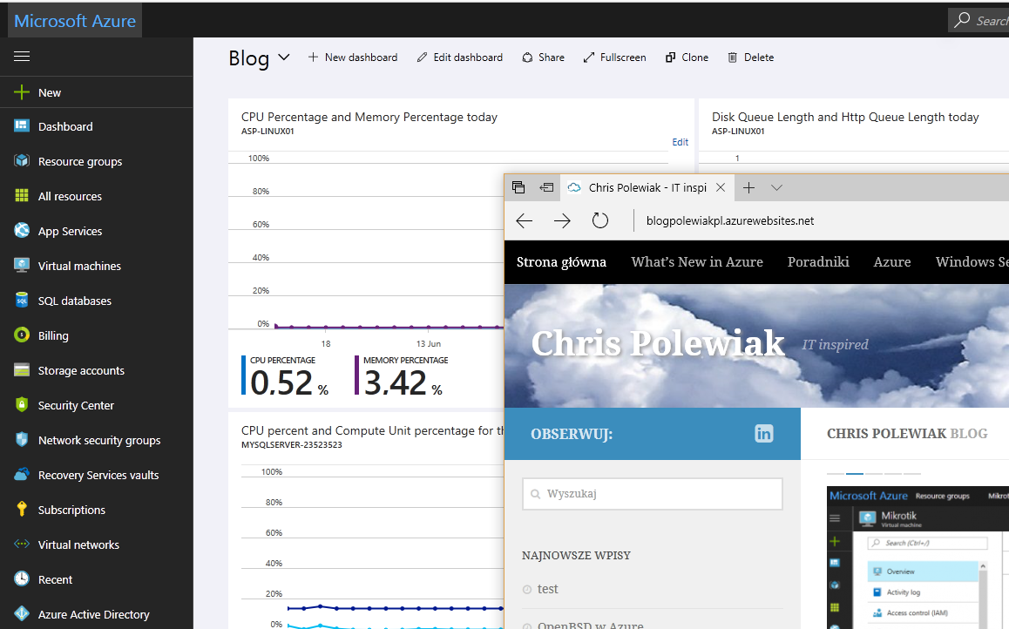Click the LinkedIn icon on blog
Screen dimensions: 1009x629
coord(764,434)
